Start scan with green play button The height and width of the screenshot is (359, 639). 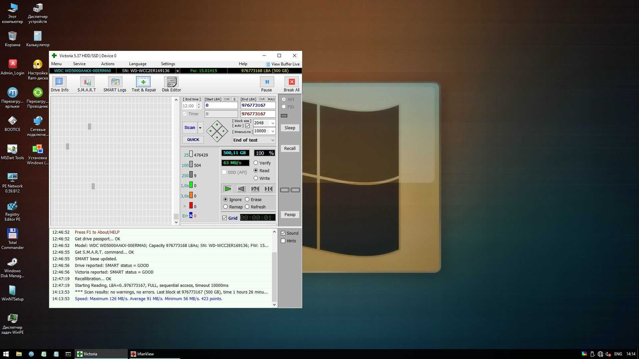pos(228,189)
